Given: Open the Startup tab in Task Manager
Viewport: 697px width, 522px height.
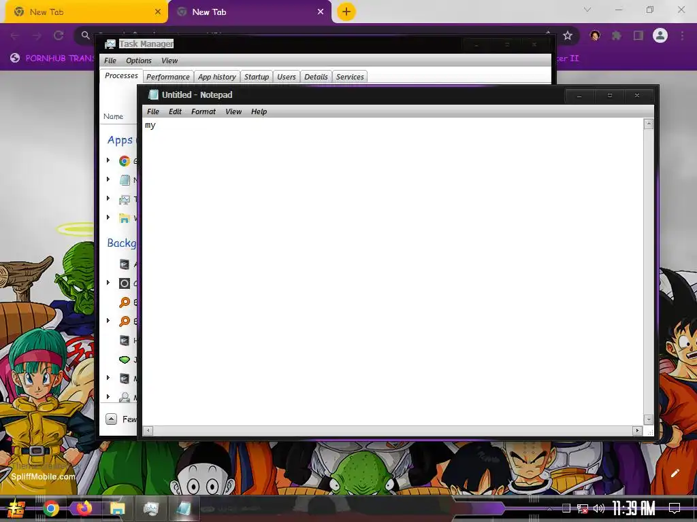Looking at the screenshot, I should [x=257, y=77].
